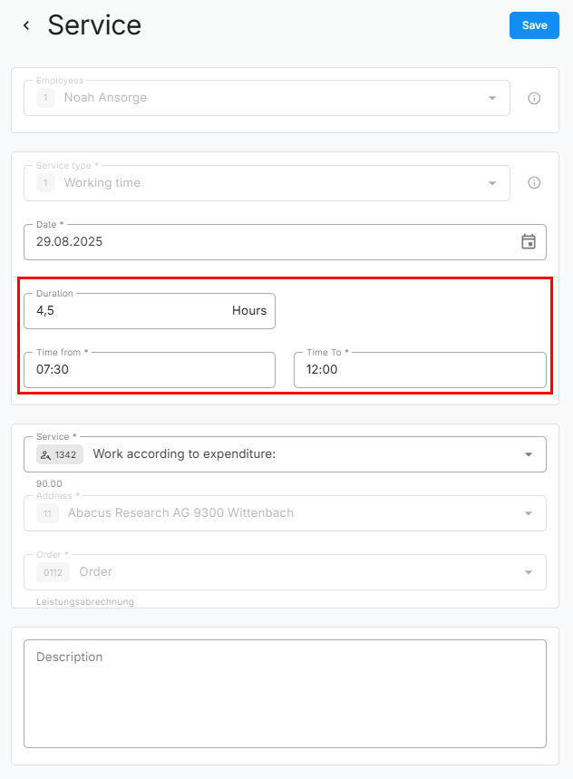Screen dimensions: 573x779
Task: Focus the Duration field showing 4,5
Action: [x=127, y=311]
